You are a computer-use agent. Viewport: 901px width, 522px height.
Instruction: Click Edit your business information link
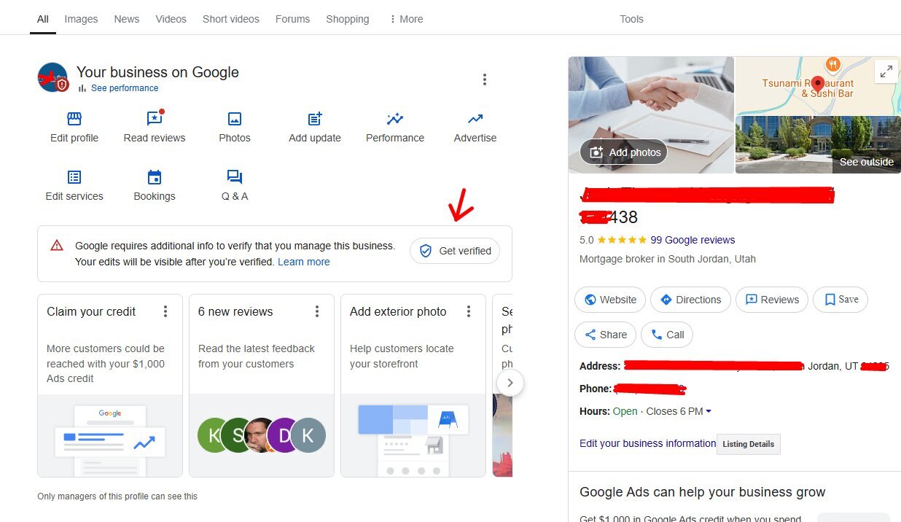647,443
